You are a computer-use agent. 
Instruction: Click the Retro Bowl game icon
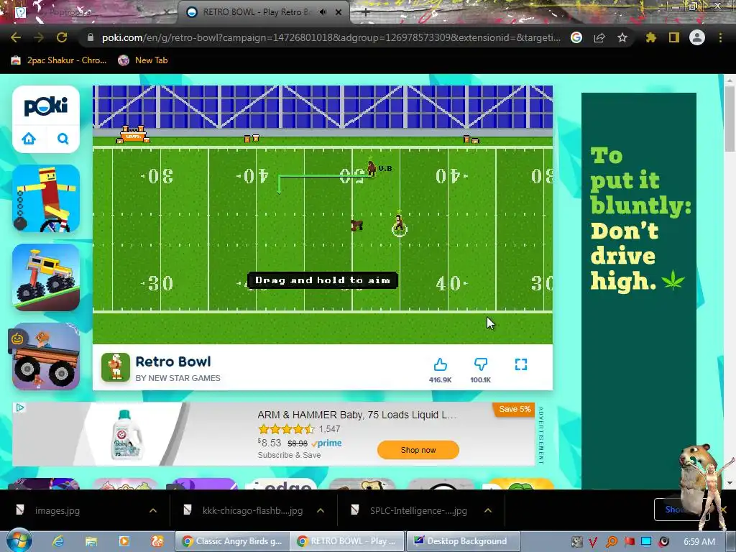tap(116, 367)
